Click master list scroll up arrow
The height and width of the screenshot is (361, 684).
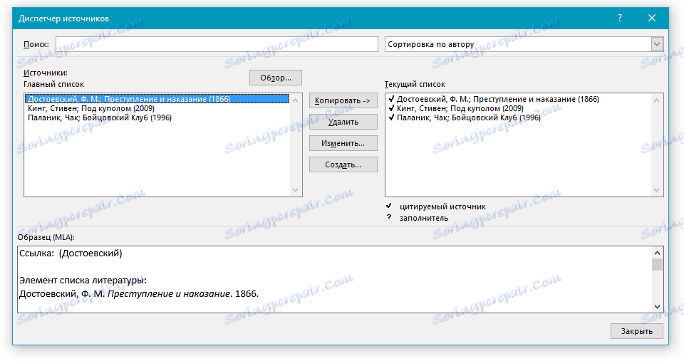pyautogui.click(x=295, y=100)
